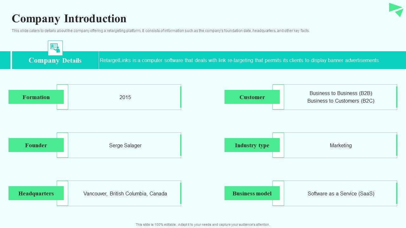Click Software as a Service (SaaS) text
The width and height of the screenshot is (406, 228).
[341, 193]
